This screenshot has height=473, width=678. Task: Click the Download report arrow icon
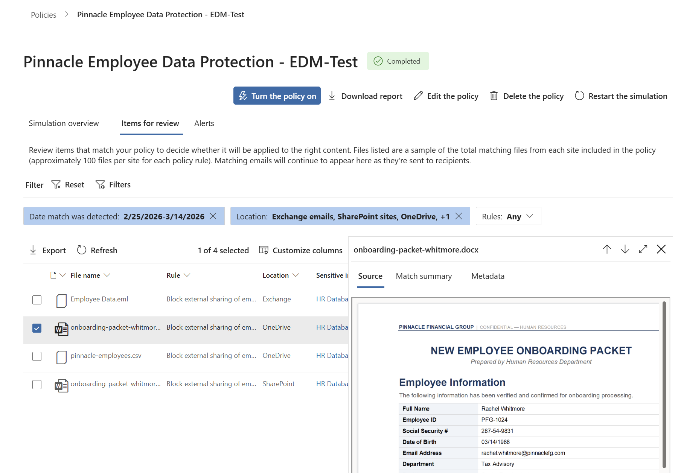point(332,96)
